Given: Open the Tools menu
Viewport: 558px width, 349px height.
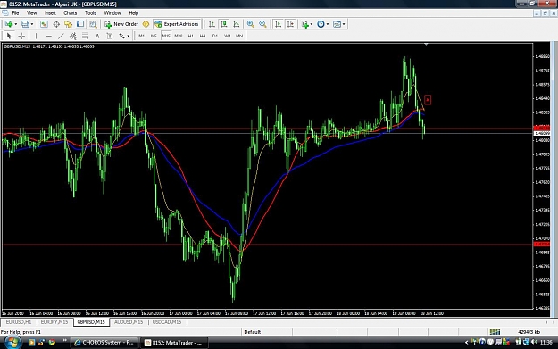Looking at the screenshot, I should click(90, 13).
